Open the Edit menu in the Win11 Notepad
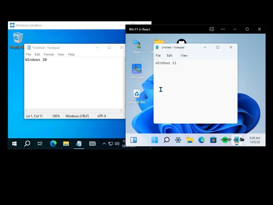The height and width of the screenshot is (205, 273). coord(169,56)
